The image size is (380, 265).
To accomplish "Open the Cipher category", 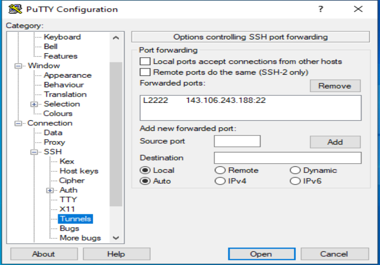I will (x=72, y=181).
